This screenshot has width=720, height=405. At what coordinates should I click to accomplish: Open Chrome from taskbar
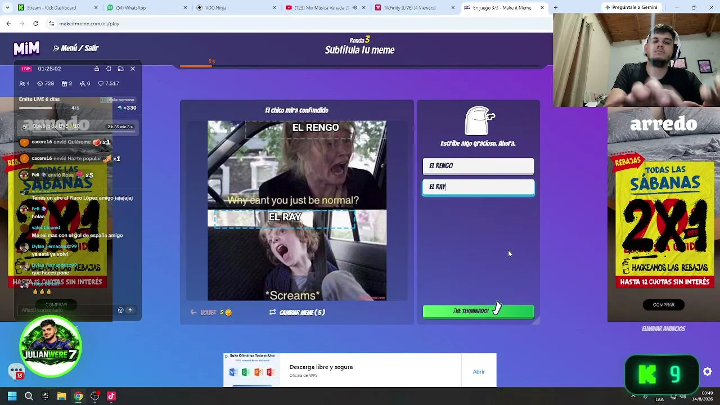pos(78,396)
